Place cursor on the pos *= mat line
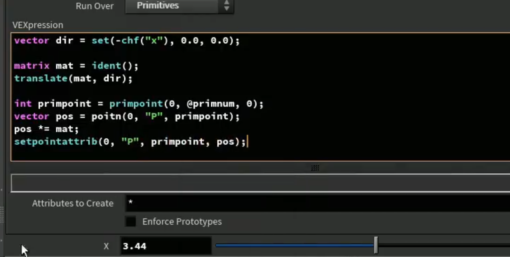The width and height of the screenshot is (510, 257). pos(46,129)
